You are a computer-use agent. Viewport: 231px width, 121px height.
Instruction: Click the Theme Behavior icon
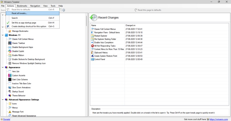tap(10, 96)
